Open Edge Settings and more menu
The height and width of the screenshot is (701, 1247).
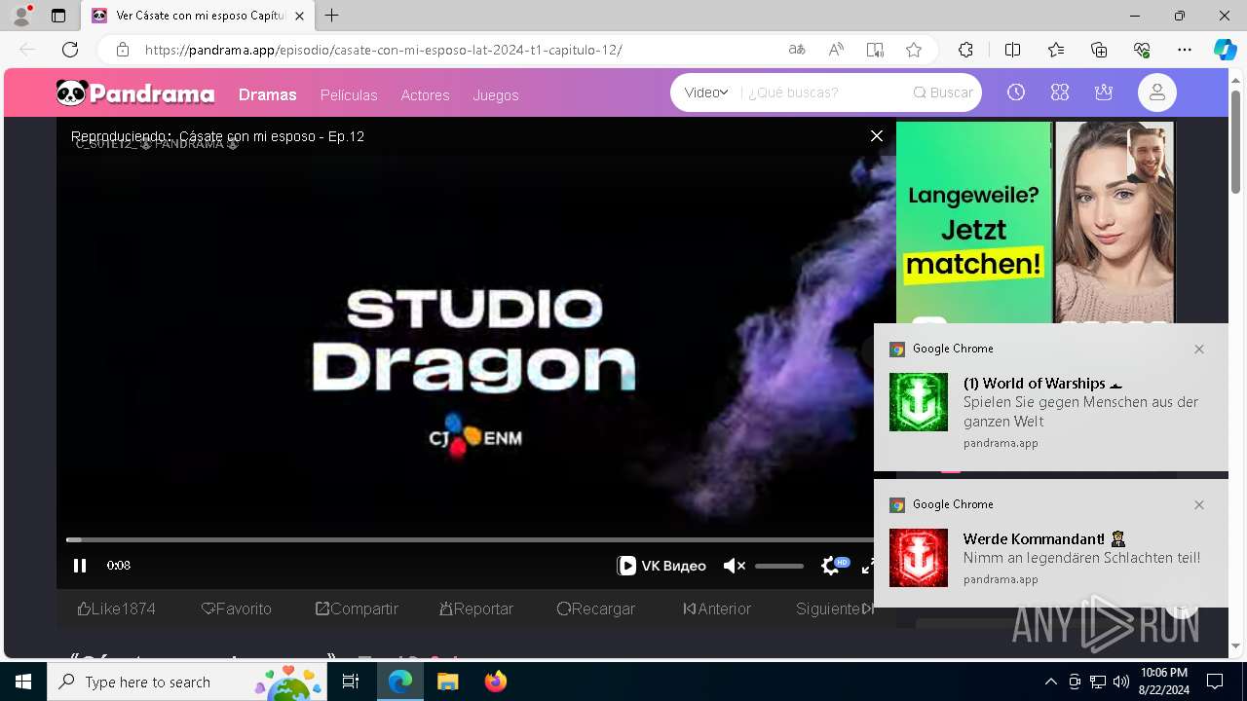coord(1185,50)
